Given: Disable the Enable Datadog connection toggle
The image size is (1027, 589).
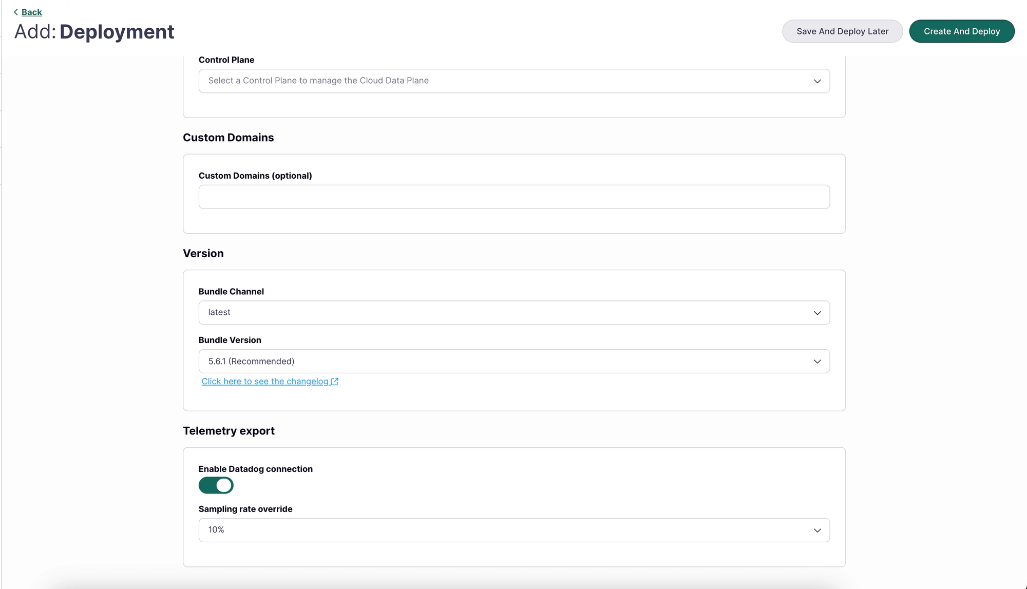Looking at the screenshot, I should (x=216, y=485).
